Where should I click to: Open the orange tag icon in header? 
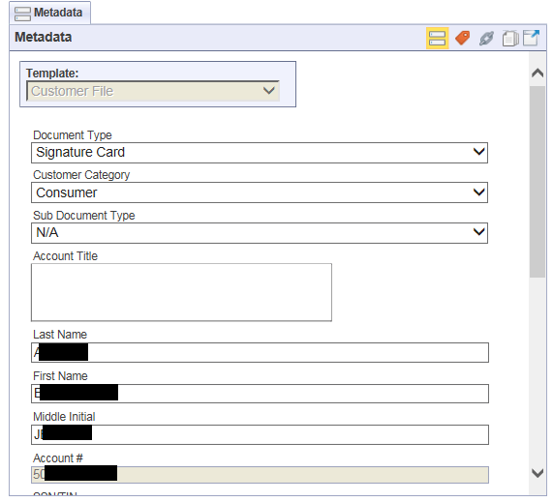click(462, 38)
